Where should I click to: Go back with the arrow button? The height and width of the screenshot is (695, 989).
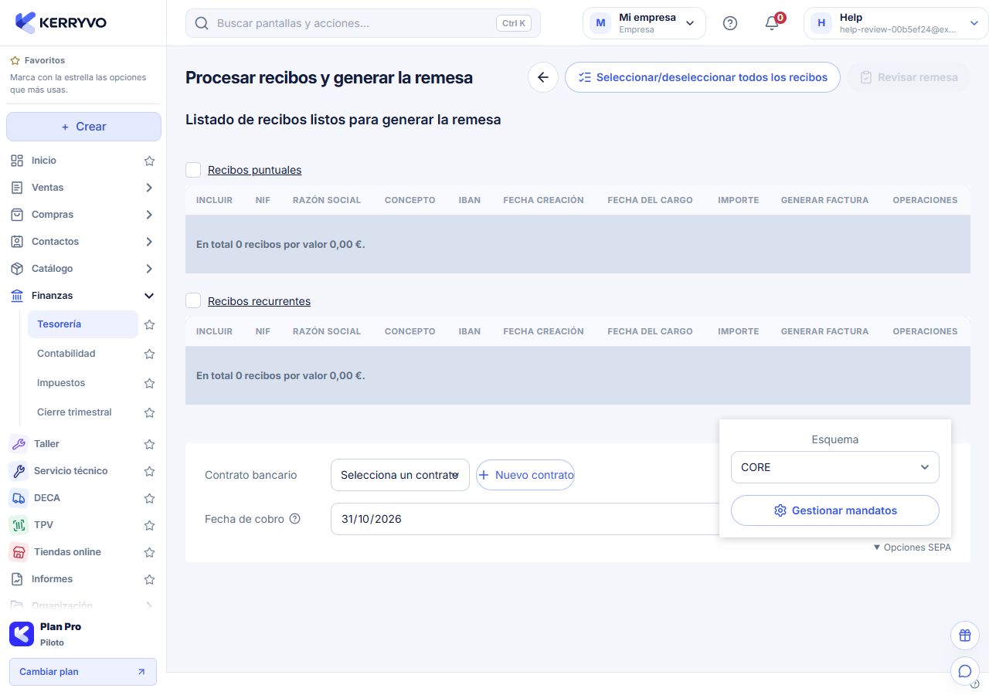[543, 77]
